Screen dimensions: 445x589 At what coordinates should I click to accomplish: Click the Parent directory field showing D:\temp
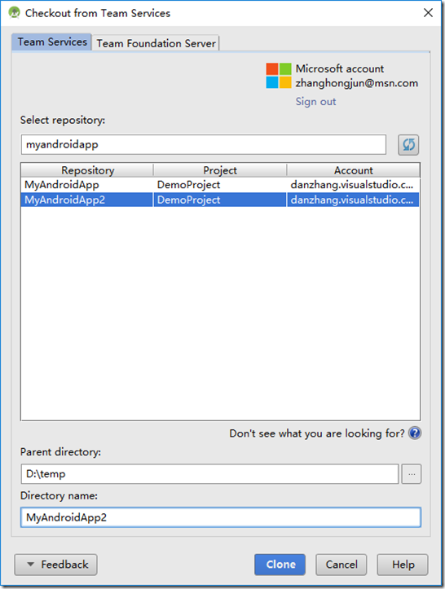209,474
